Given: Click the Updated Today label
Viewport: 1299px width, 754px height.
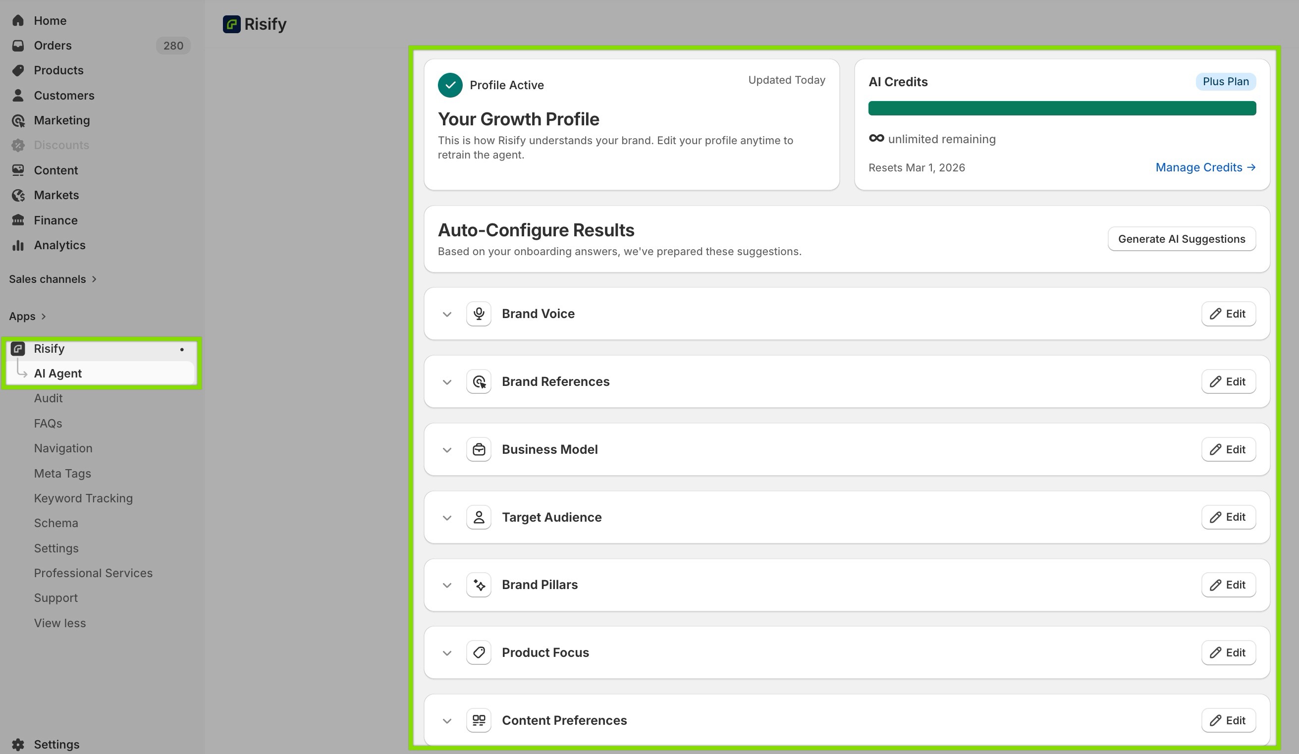Looking at the screenshot, I should 787,80.
